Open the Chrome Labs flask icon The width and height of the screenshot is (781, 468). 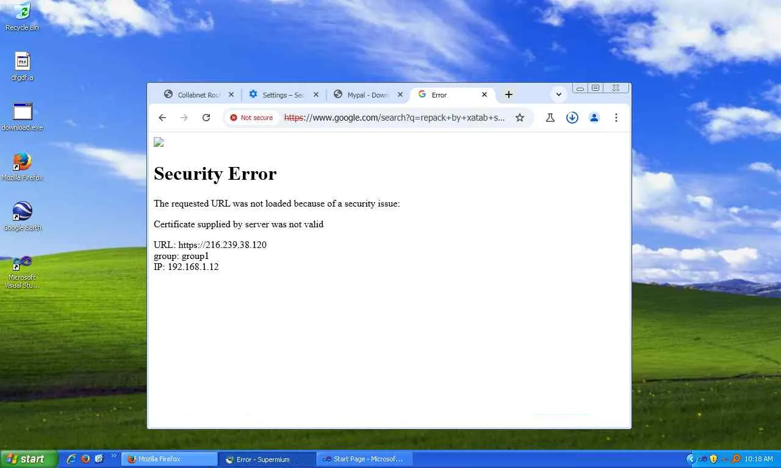tap(550, 118)
